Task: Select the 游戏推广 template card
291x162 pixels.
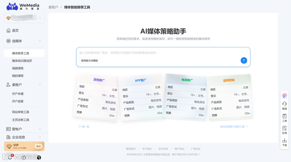Action: point(96,97)
